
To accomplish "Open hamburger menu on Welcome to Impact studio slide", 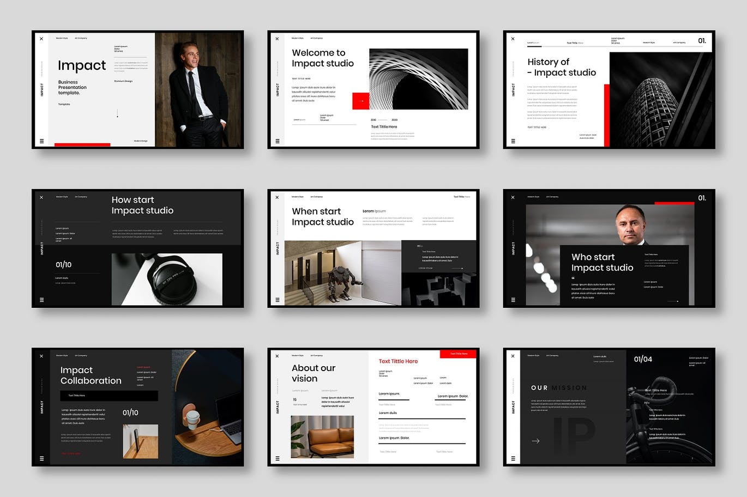I will 277,141.
